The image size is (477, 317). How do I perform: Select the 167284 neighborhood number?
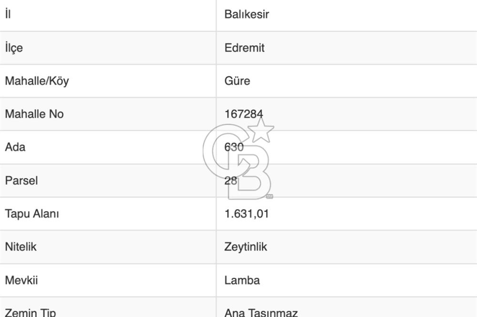243,114
